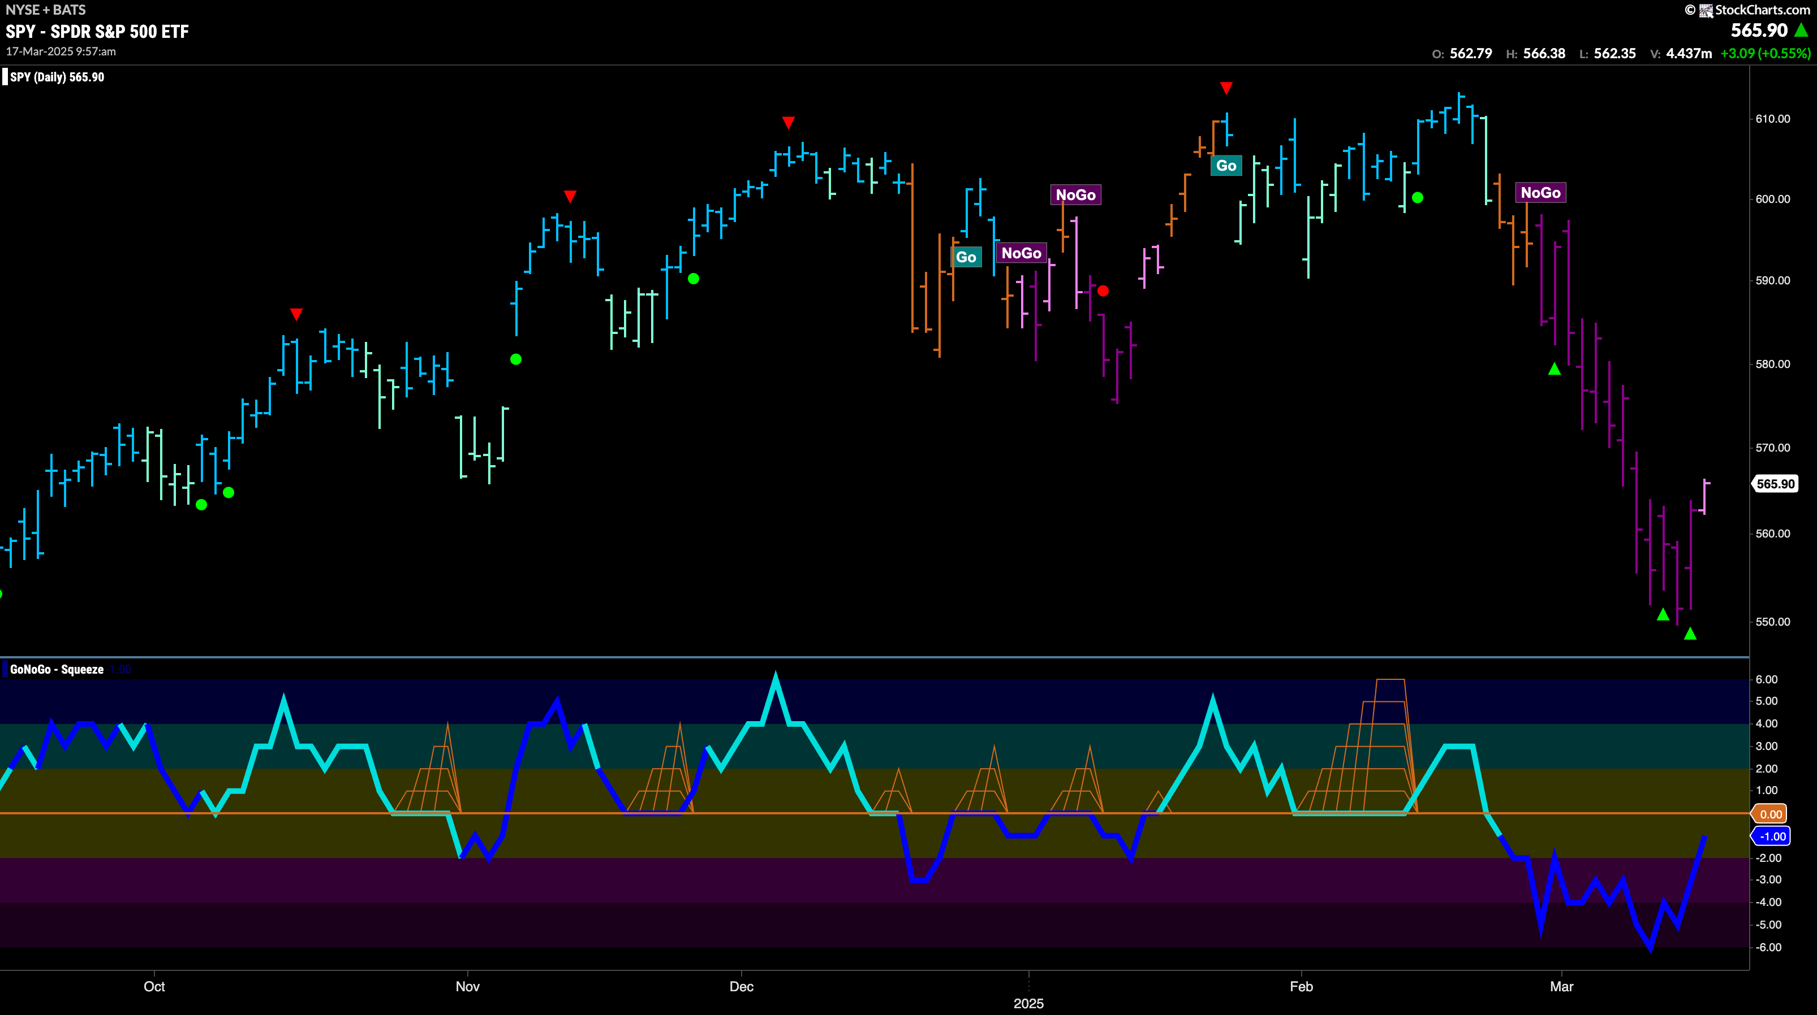The height and width of the screenshot is (1015, 1817).
Task: Click red down triangle above the October peak
Action: (296, 314)
